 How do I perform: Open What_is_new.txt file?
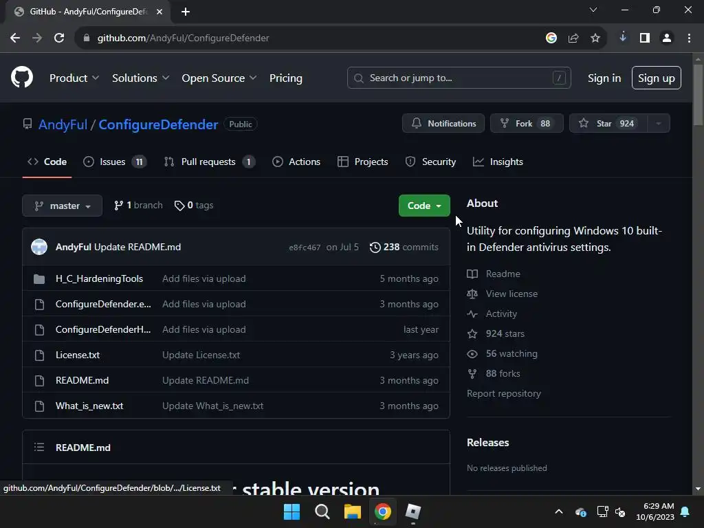(x=89, y=406)
